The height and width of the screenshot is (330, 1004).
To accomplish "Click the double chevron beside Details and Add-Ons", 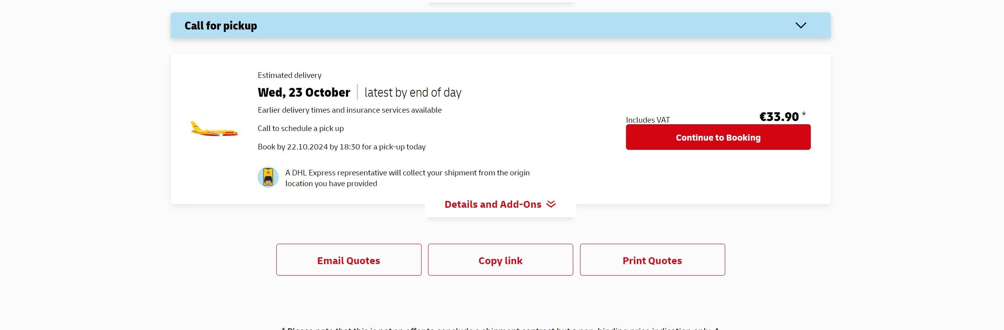I will click(x=551, y=204).
